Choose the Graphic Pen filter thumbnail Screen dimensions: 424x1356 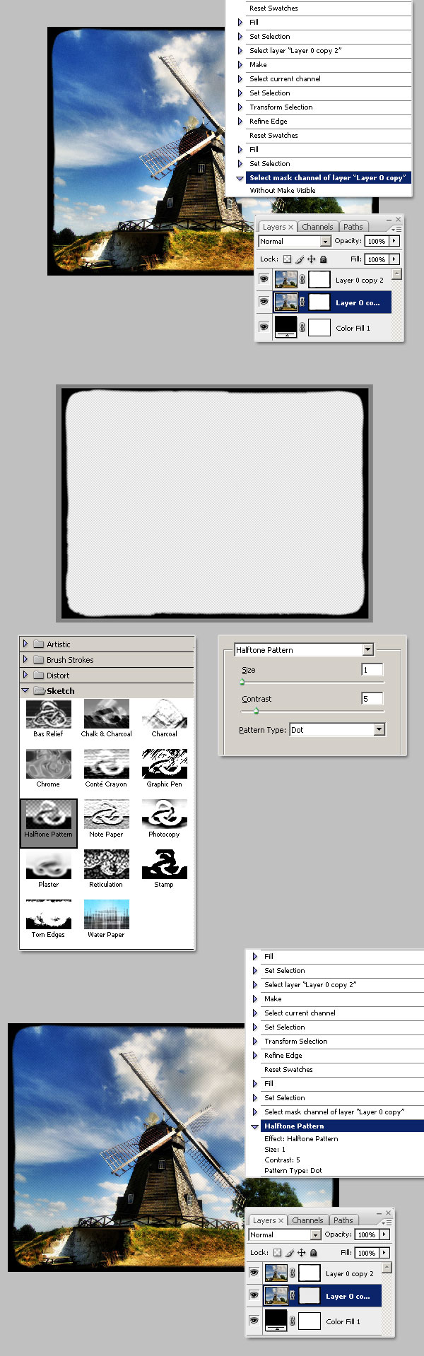(x=164, y=764)
